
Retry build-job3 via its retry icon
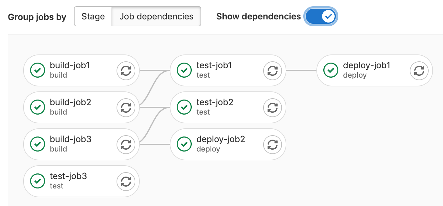[x=126, y=144]
